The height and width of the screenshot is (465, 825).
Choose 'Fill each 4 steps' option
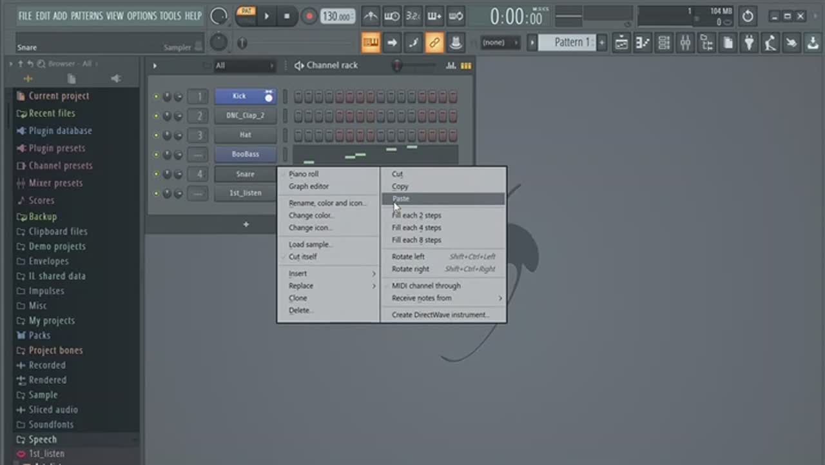(416, 228)
